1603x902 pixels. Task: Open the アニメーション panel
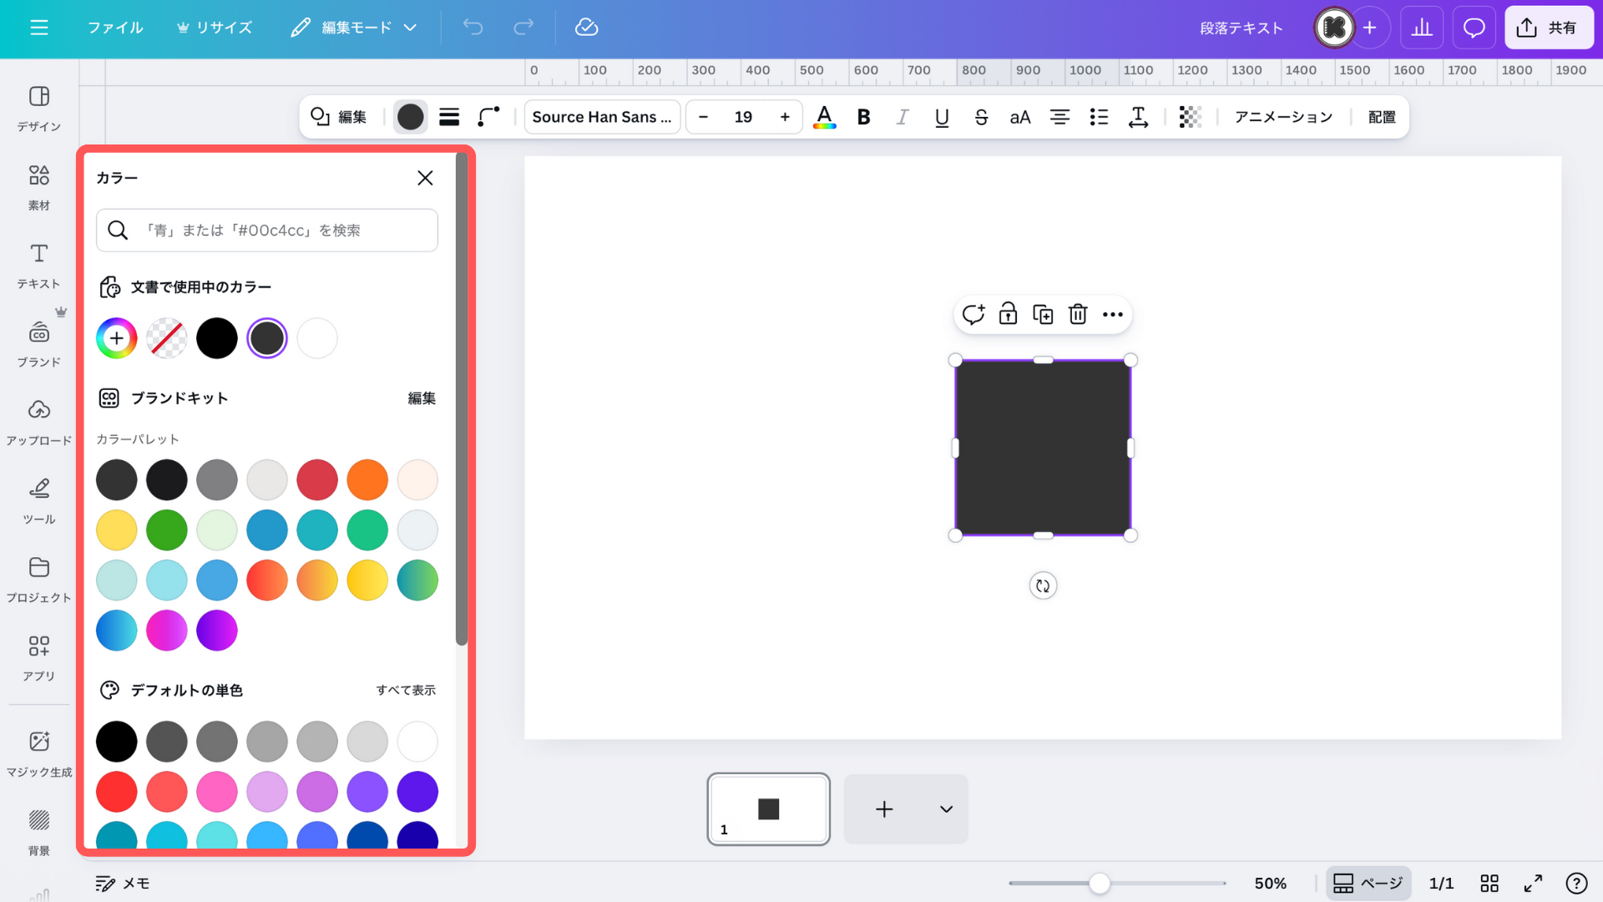coord(1283,117)
